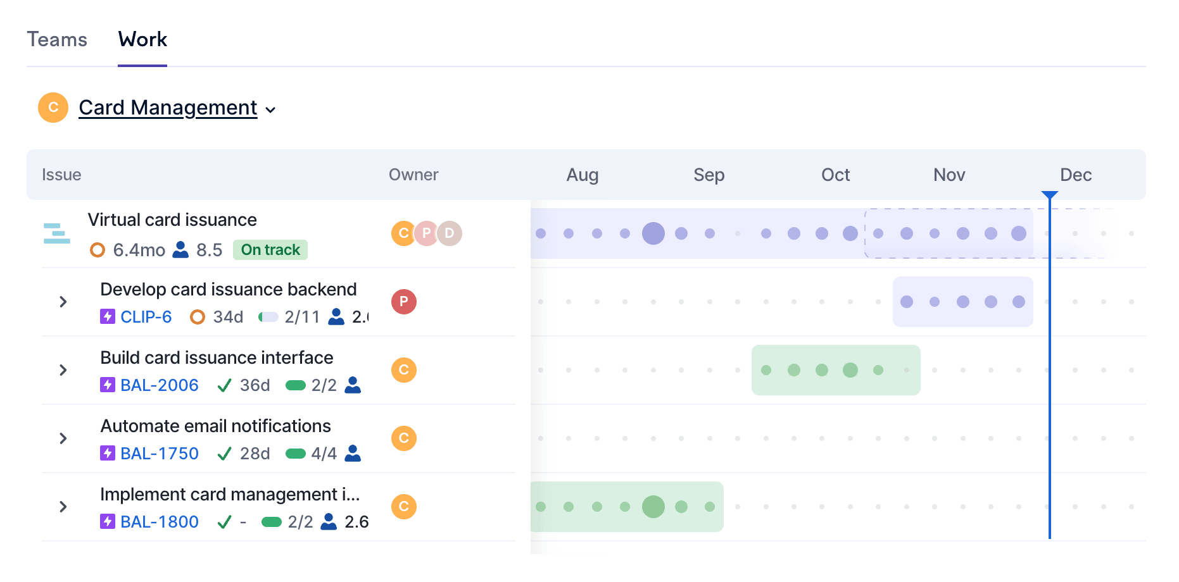Click the D avatar in Virtual card owners
This screenshot has height=582, width=1179.
[450, 233]
